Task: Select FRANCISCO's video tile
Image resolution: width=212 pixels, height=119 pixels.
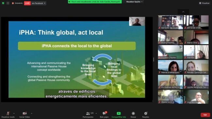Action: coord(170,97)
